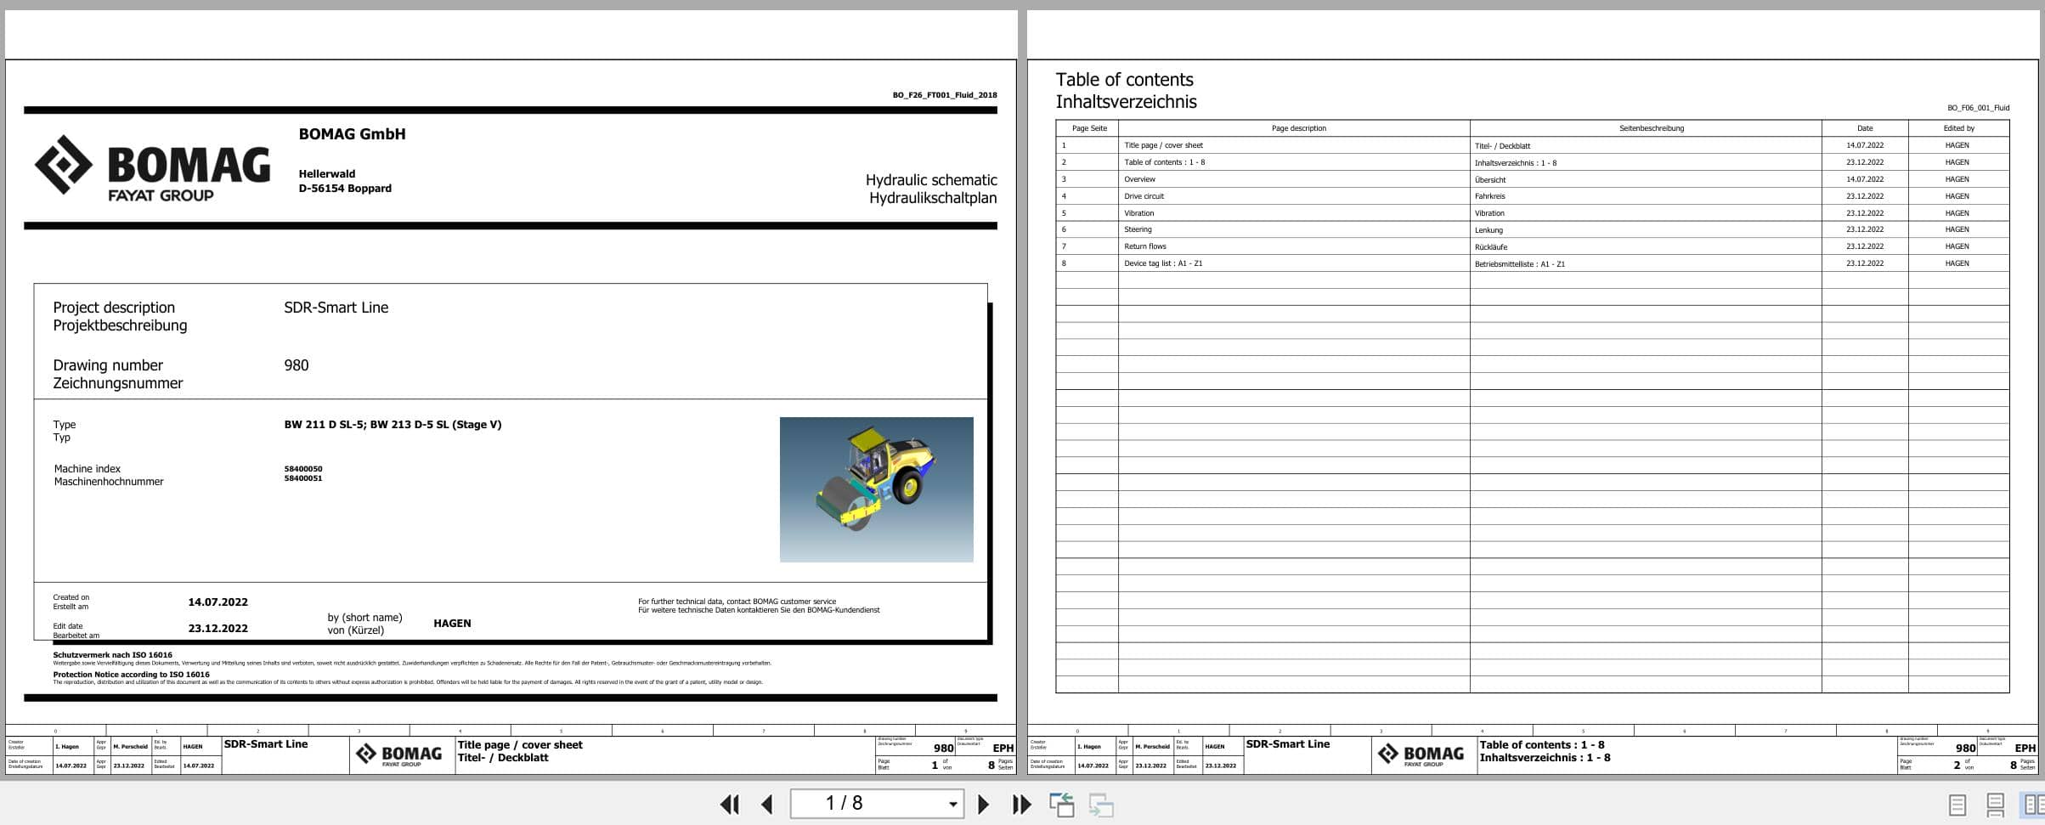This screenshot has width=2045, height=825.
Task: Click the 'Edited by' column header
Action: point(1958,128)
